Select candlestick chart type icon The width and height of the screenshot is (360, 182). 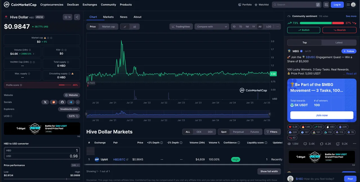point(135,27)
